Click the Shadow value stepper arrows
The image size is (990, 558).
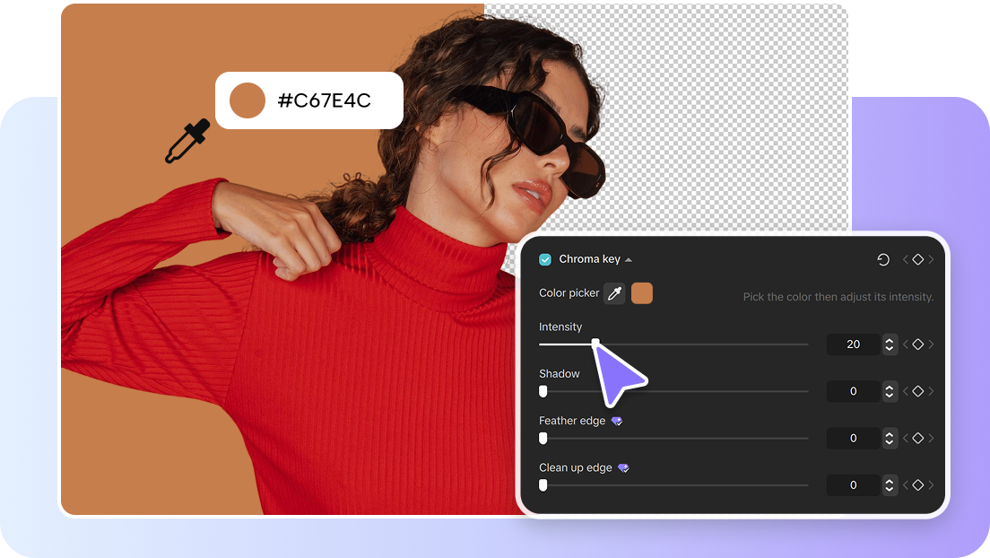pos(889,391)
